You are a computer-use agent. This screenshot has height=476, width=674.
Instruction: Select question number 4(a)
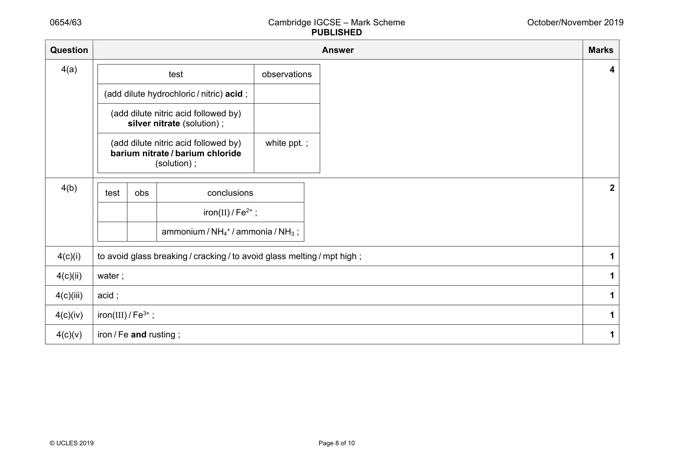(69, 69)
